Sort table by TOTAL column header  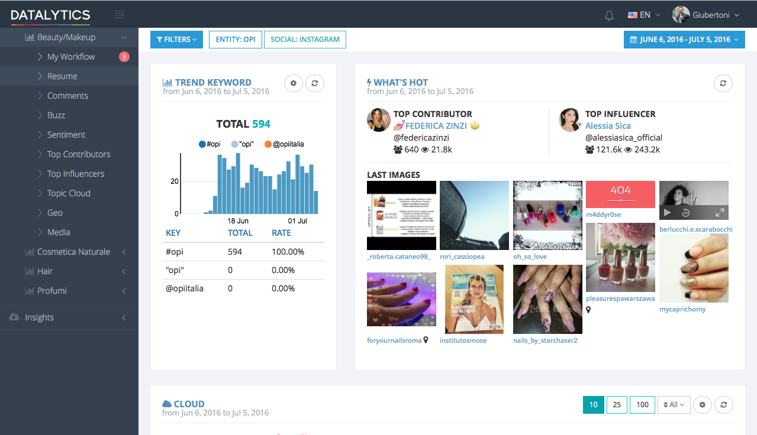[240, 233]
